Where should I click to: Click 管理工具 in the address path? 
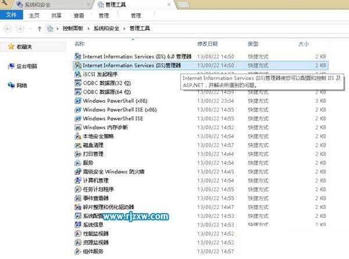coord(140,28)
